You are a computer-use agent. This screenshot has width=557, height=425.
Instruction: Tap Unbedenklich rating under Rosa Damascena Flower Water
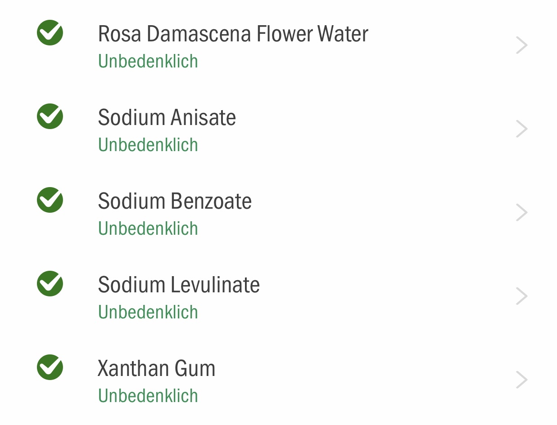point(148,61)
